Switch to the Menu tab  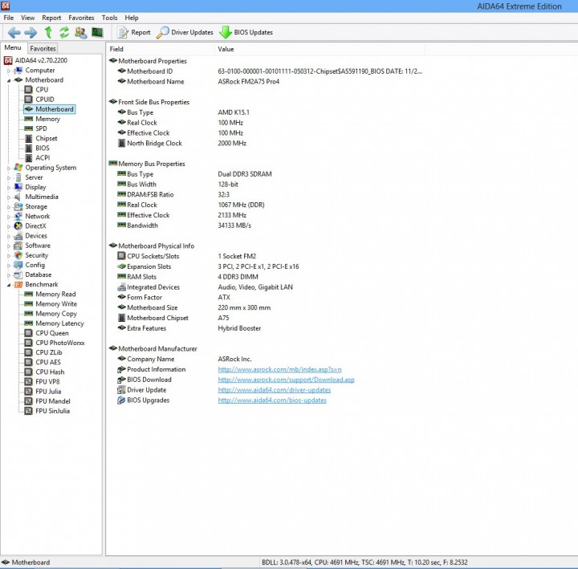pyautogui.click(x=13, y=47)
